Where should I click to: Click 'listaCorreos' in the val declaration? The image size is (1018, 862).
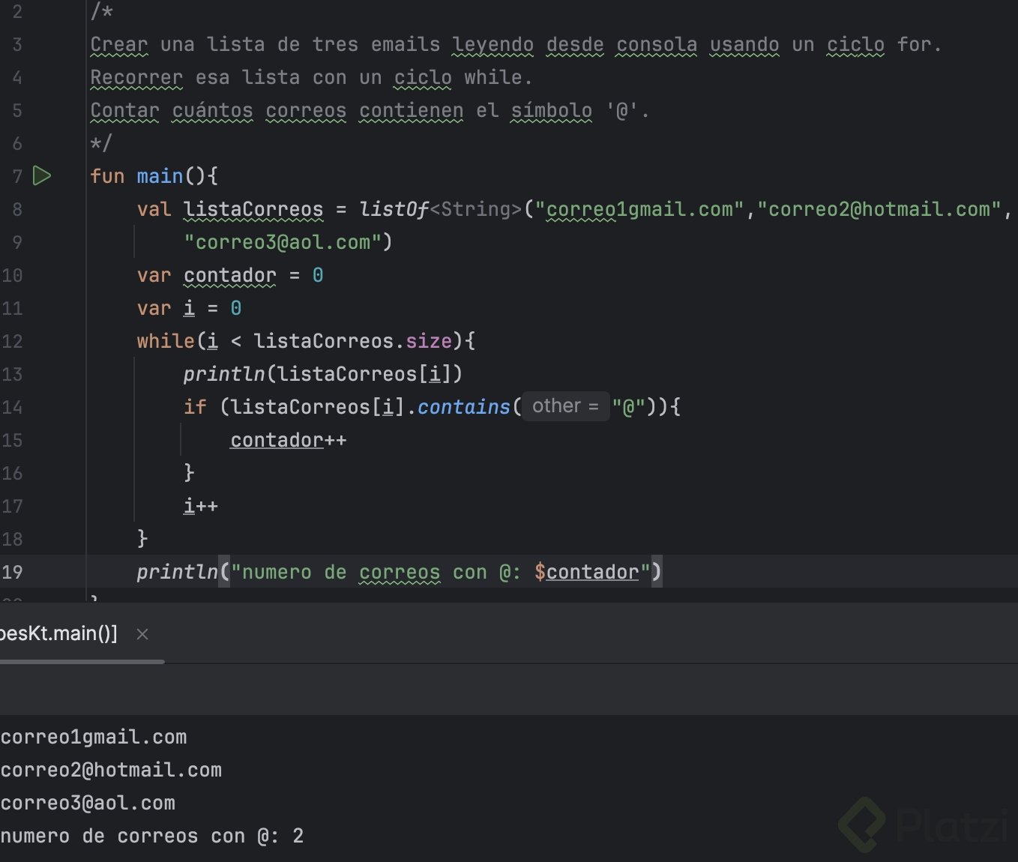click(253, 209)
